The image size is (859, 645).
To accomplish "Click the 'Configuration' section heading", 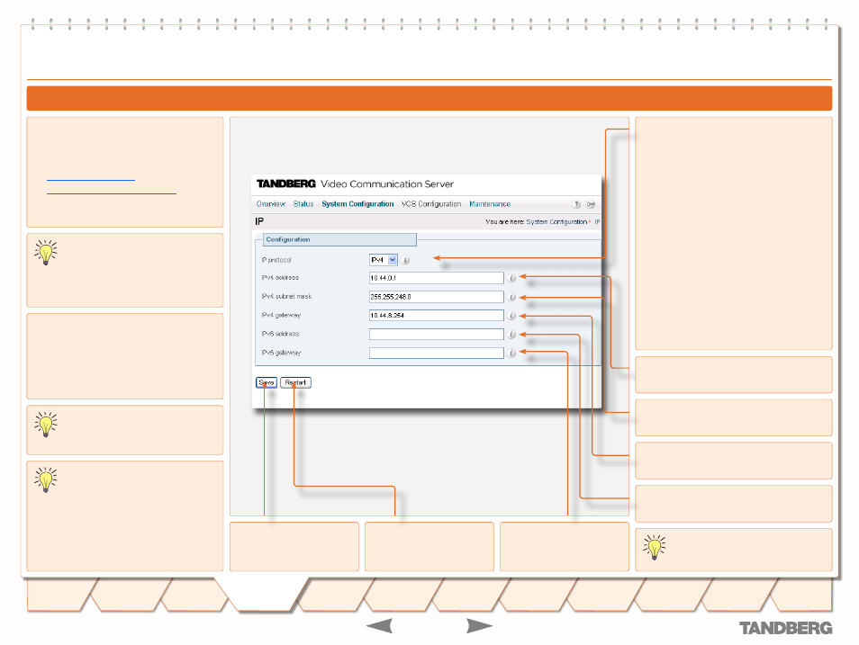I will 288,239.
